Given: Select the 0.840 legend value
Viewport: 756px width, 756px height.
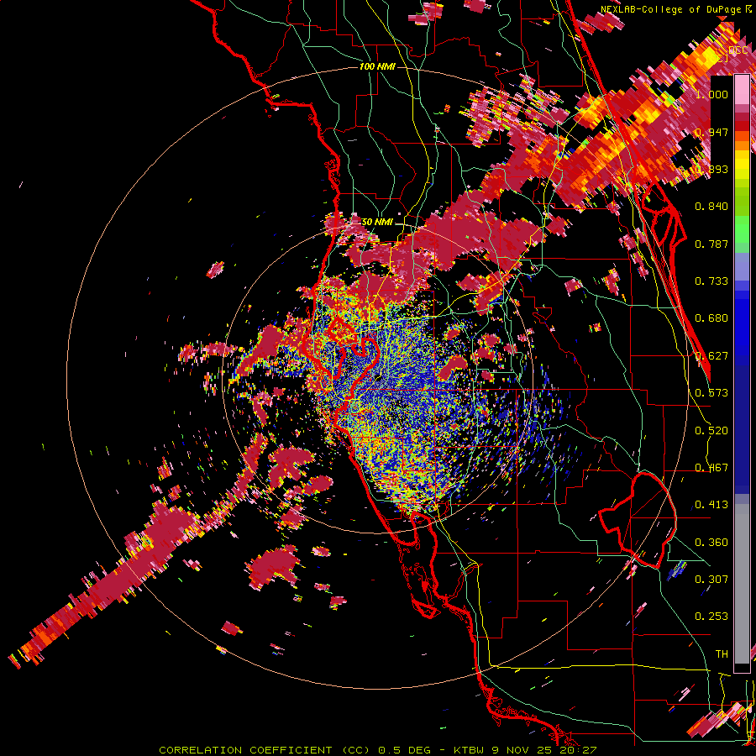Looking at the screenshot, I should (711, 207).
